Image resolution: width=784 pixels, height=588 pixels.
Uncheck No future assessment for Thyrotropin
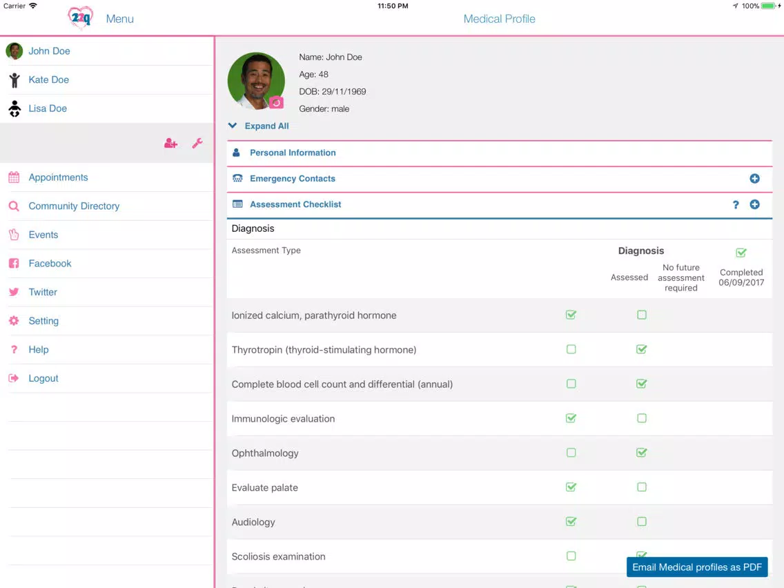[642, 349]
